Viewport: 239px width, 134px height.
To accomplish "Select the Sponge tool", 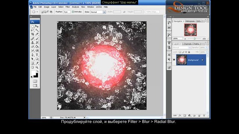I will point(37,50).
